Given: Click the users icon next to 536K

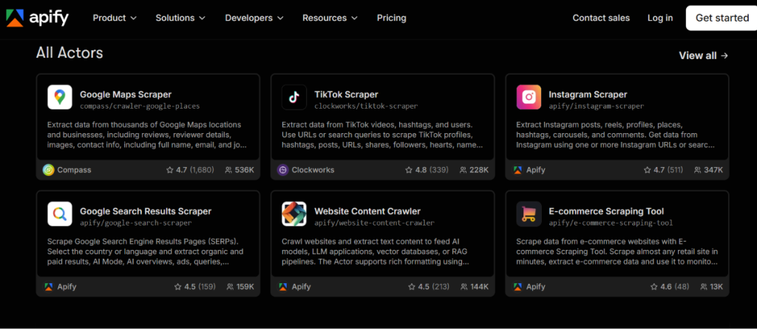Looking at the screenshot, I should (229, 170).
